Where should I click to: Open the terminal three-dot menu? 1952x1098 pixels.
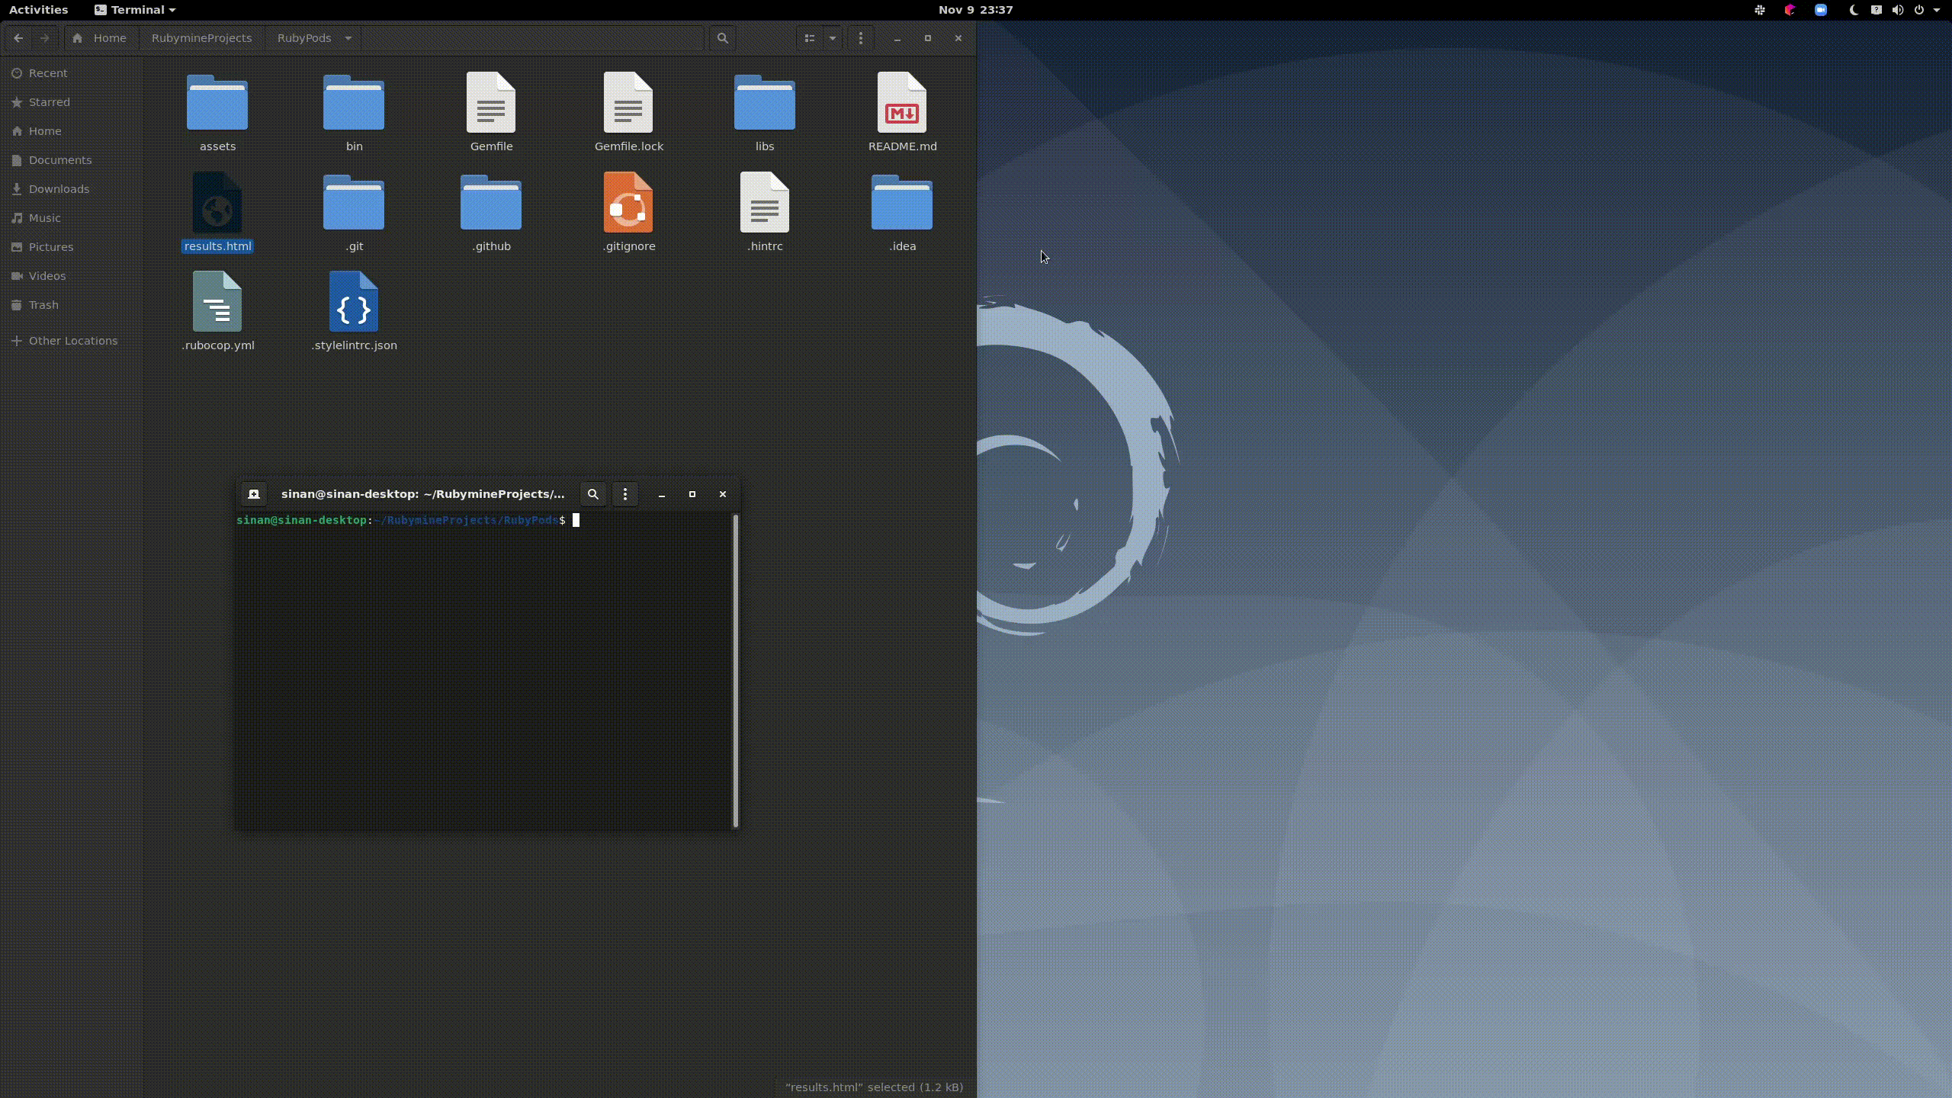[625, 494]
